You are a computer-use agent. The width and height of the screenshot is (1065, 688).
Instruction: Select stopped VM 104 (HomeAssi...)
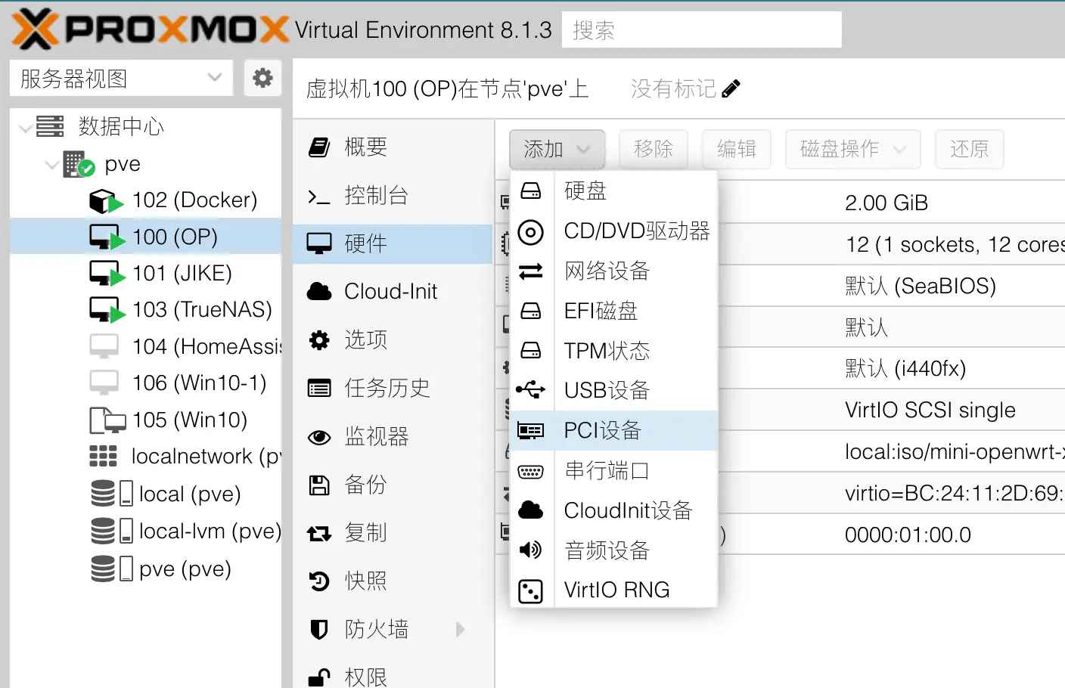coord(145,346)
